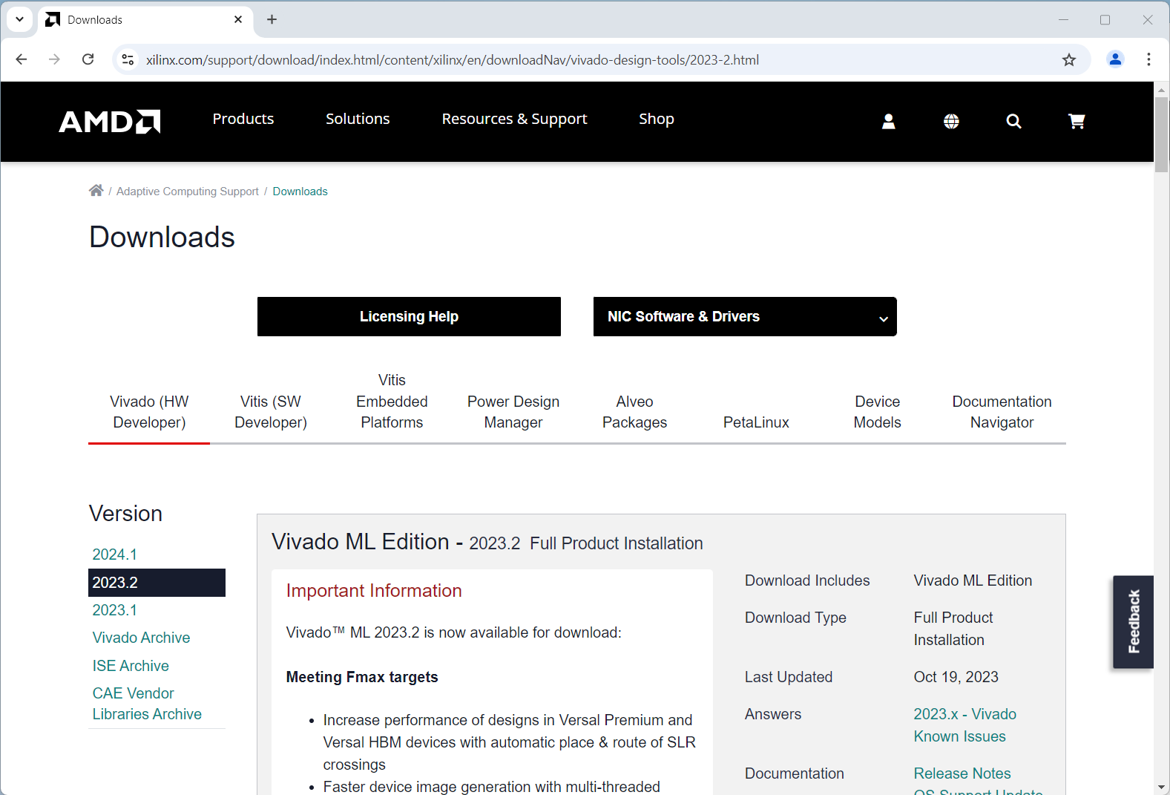Click the home breadcrumb icon
Screen dimensions: 1170x795
[96, 191]
